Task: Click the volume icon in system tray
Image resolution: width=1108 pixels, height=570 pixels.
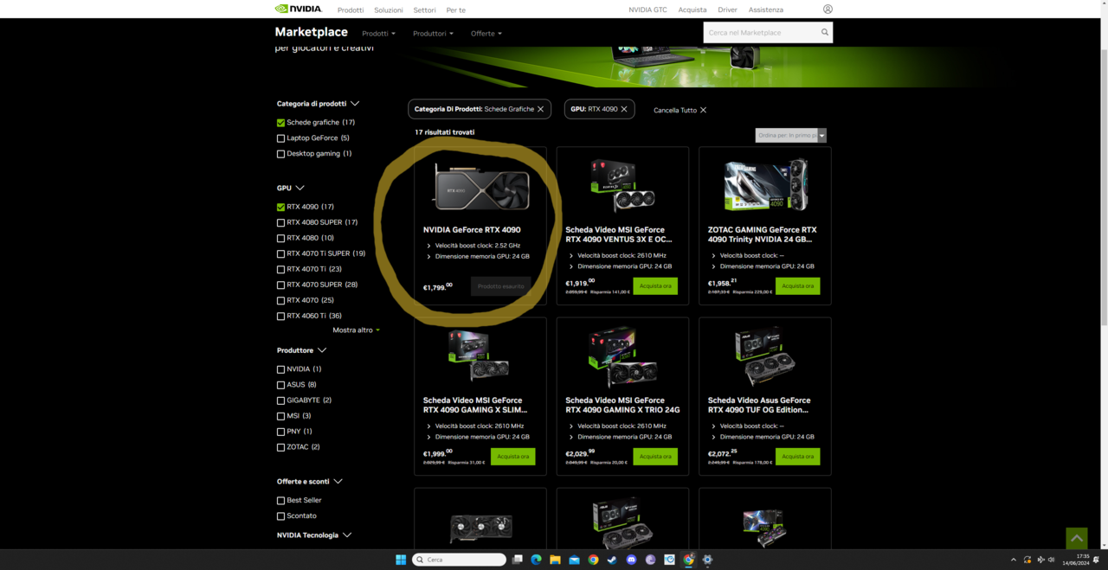Action: (x=1052, y=560)
